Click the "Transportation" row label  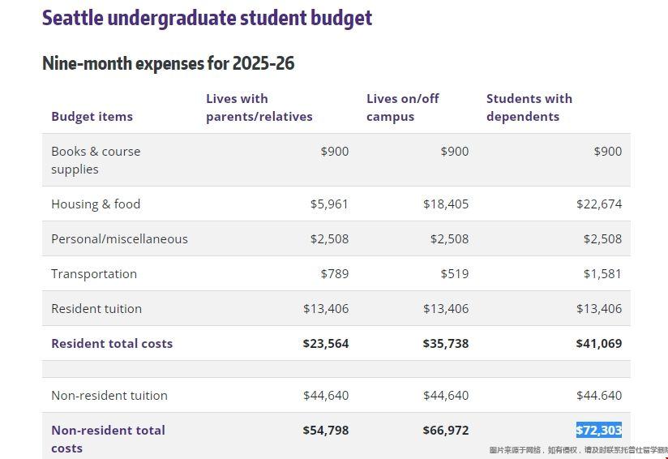click(94, 273)
